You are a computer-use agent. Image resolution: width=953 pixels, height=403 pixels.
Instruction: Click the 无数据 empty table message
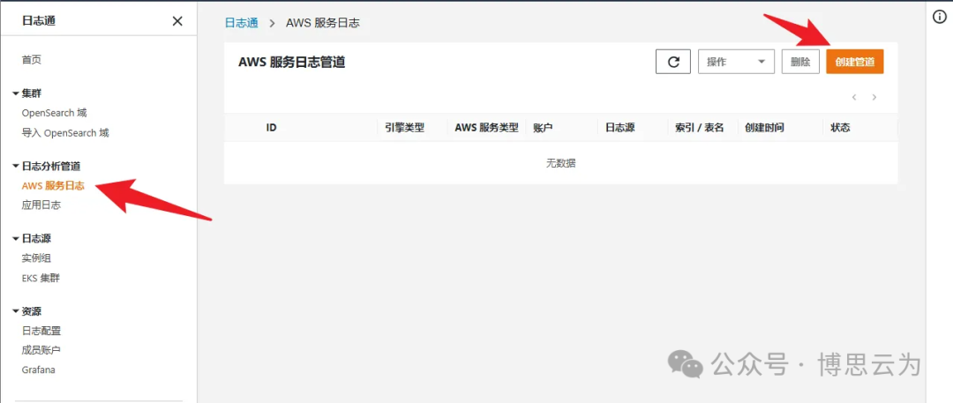tap(561, 163)
